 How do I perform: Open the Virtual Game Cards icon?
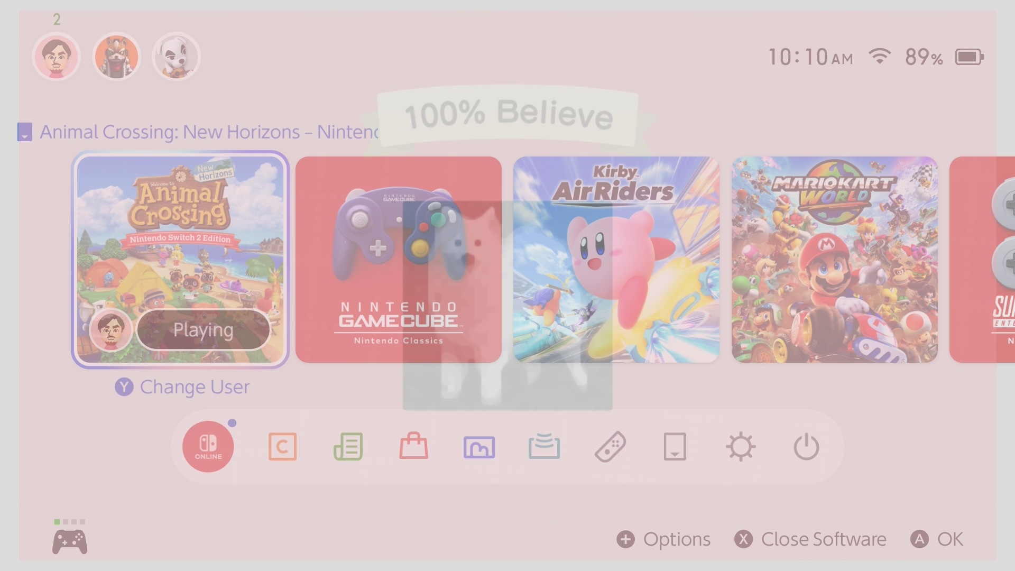(x=675, y=447)
